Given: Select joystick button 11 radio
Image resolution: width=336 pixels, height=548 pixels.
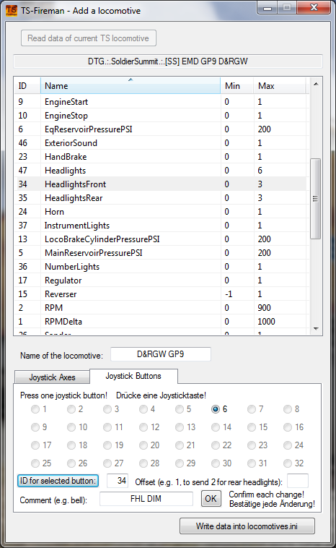Looking at the screenshot, I should (107, 427).
